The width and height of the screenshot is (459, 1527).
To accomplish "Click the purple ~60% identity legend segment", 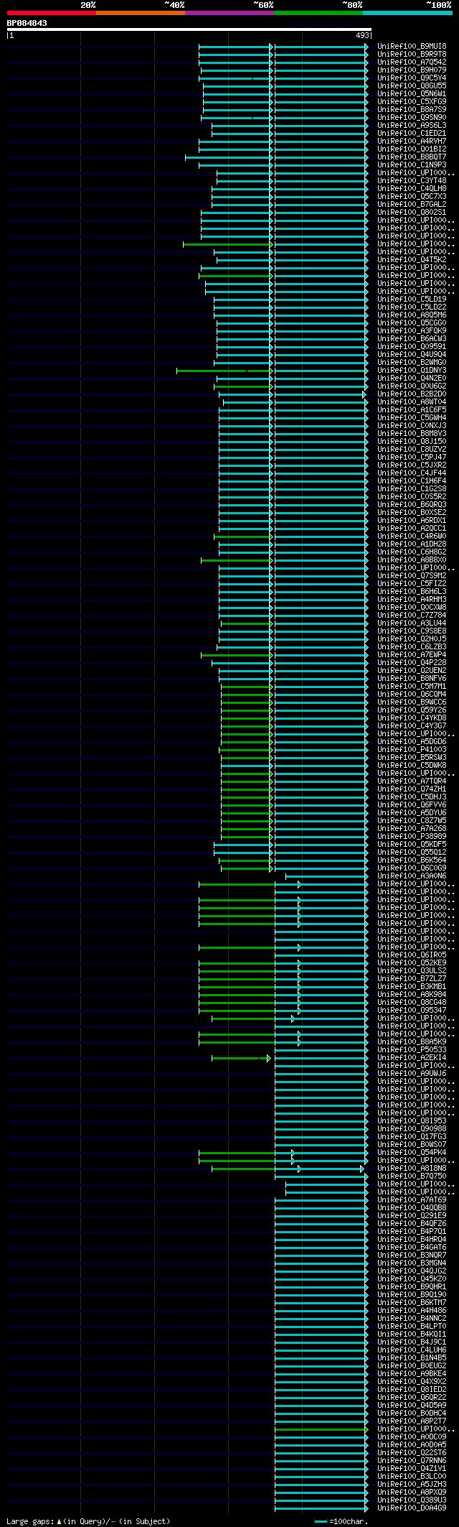I will coord(229,12).
